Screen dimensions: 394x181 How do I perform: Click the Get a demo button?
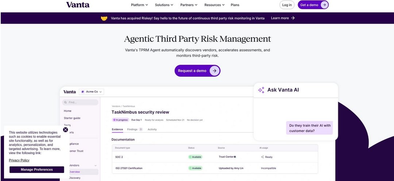pos(313,5)
